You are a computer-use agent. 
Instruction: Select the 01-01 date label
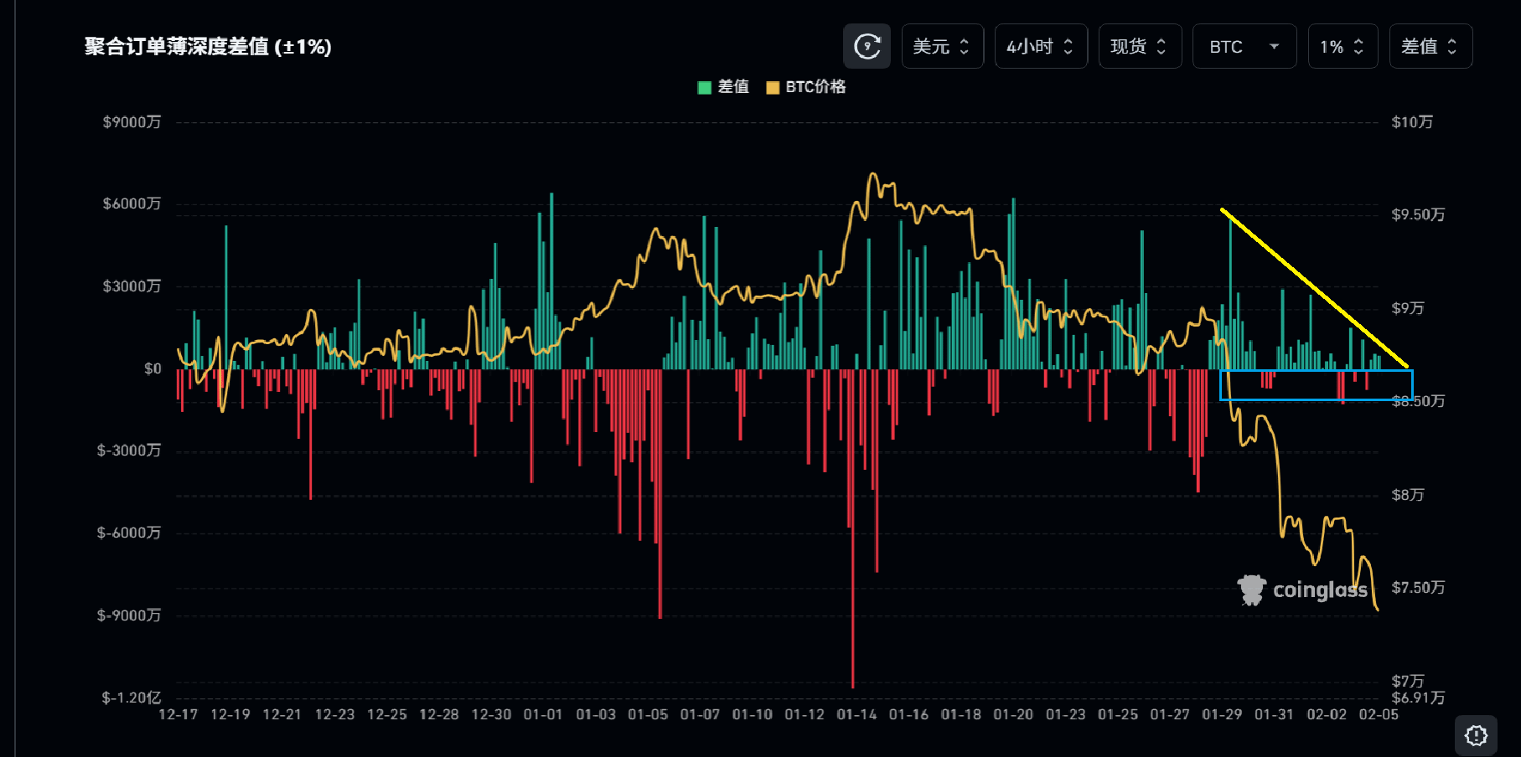coord(543,714)
